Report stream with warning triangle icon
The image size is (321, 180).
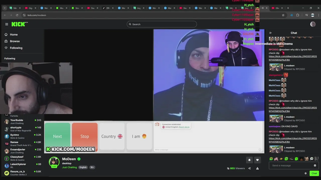click(x=257, y=168)
